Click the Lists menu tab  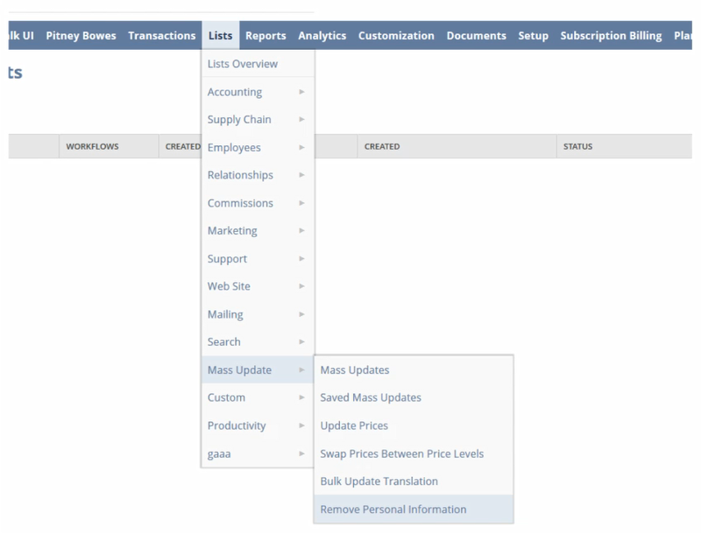221,36
